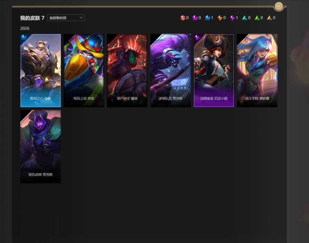
Task: View the 冰球队员 贾克斯 skin card
Action: pos(171,71)
